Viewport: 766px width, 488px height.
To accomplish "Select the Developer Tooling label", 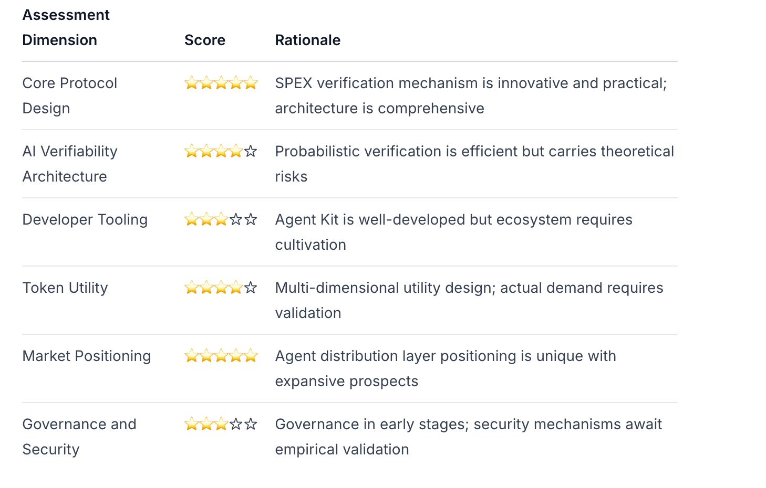I will pos(85,219).
